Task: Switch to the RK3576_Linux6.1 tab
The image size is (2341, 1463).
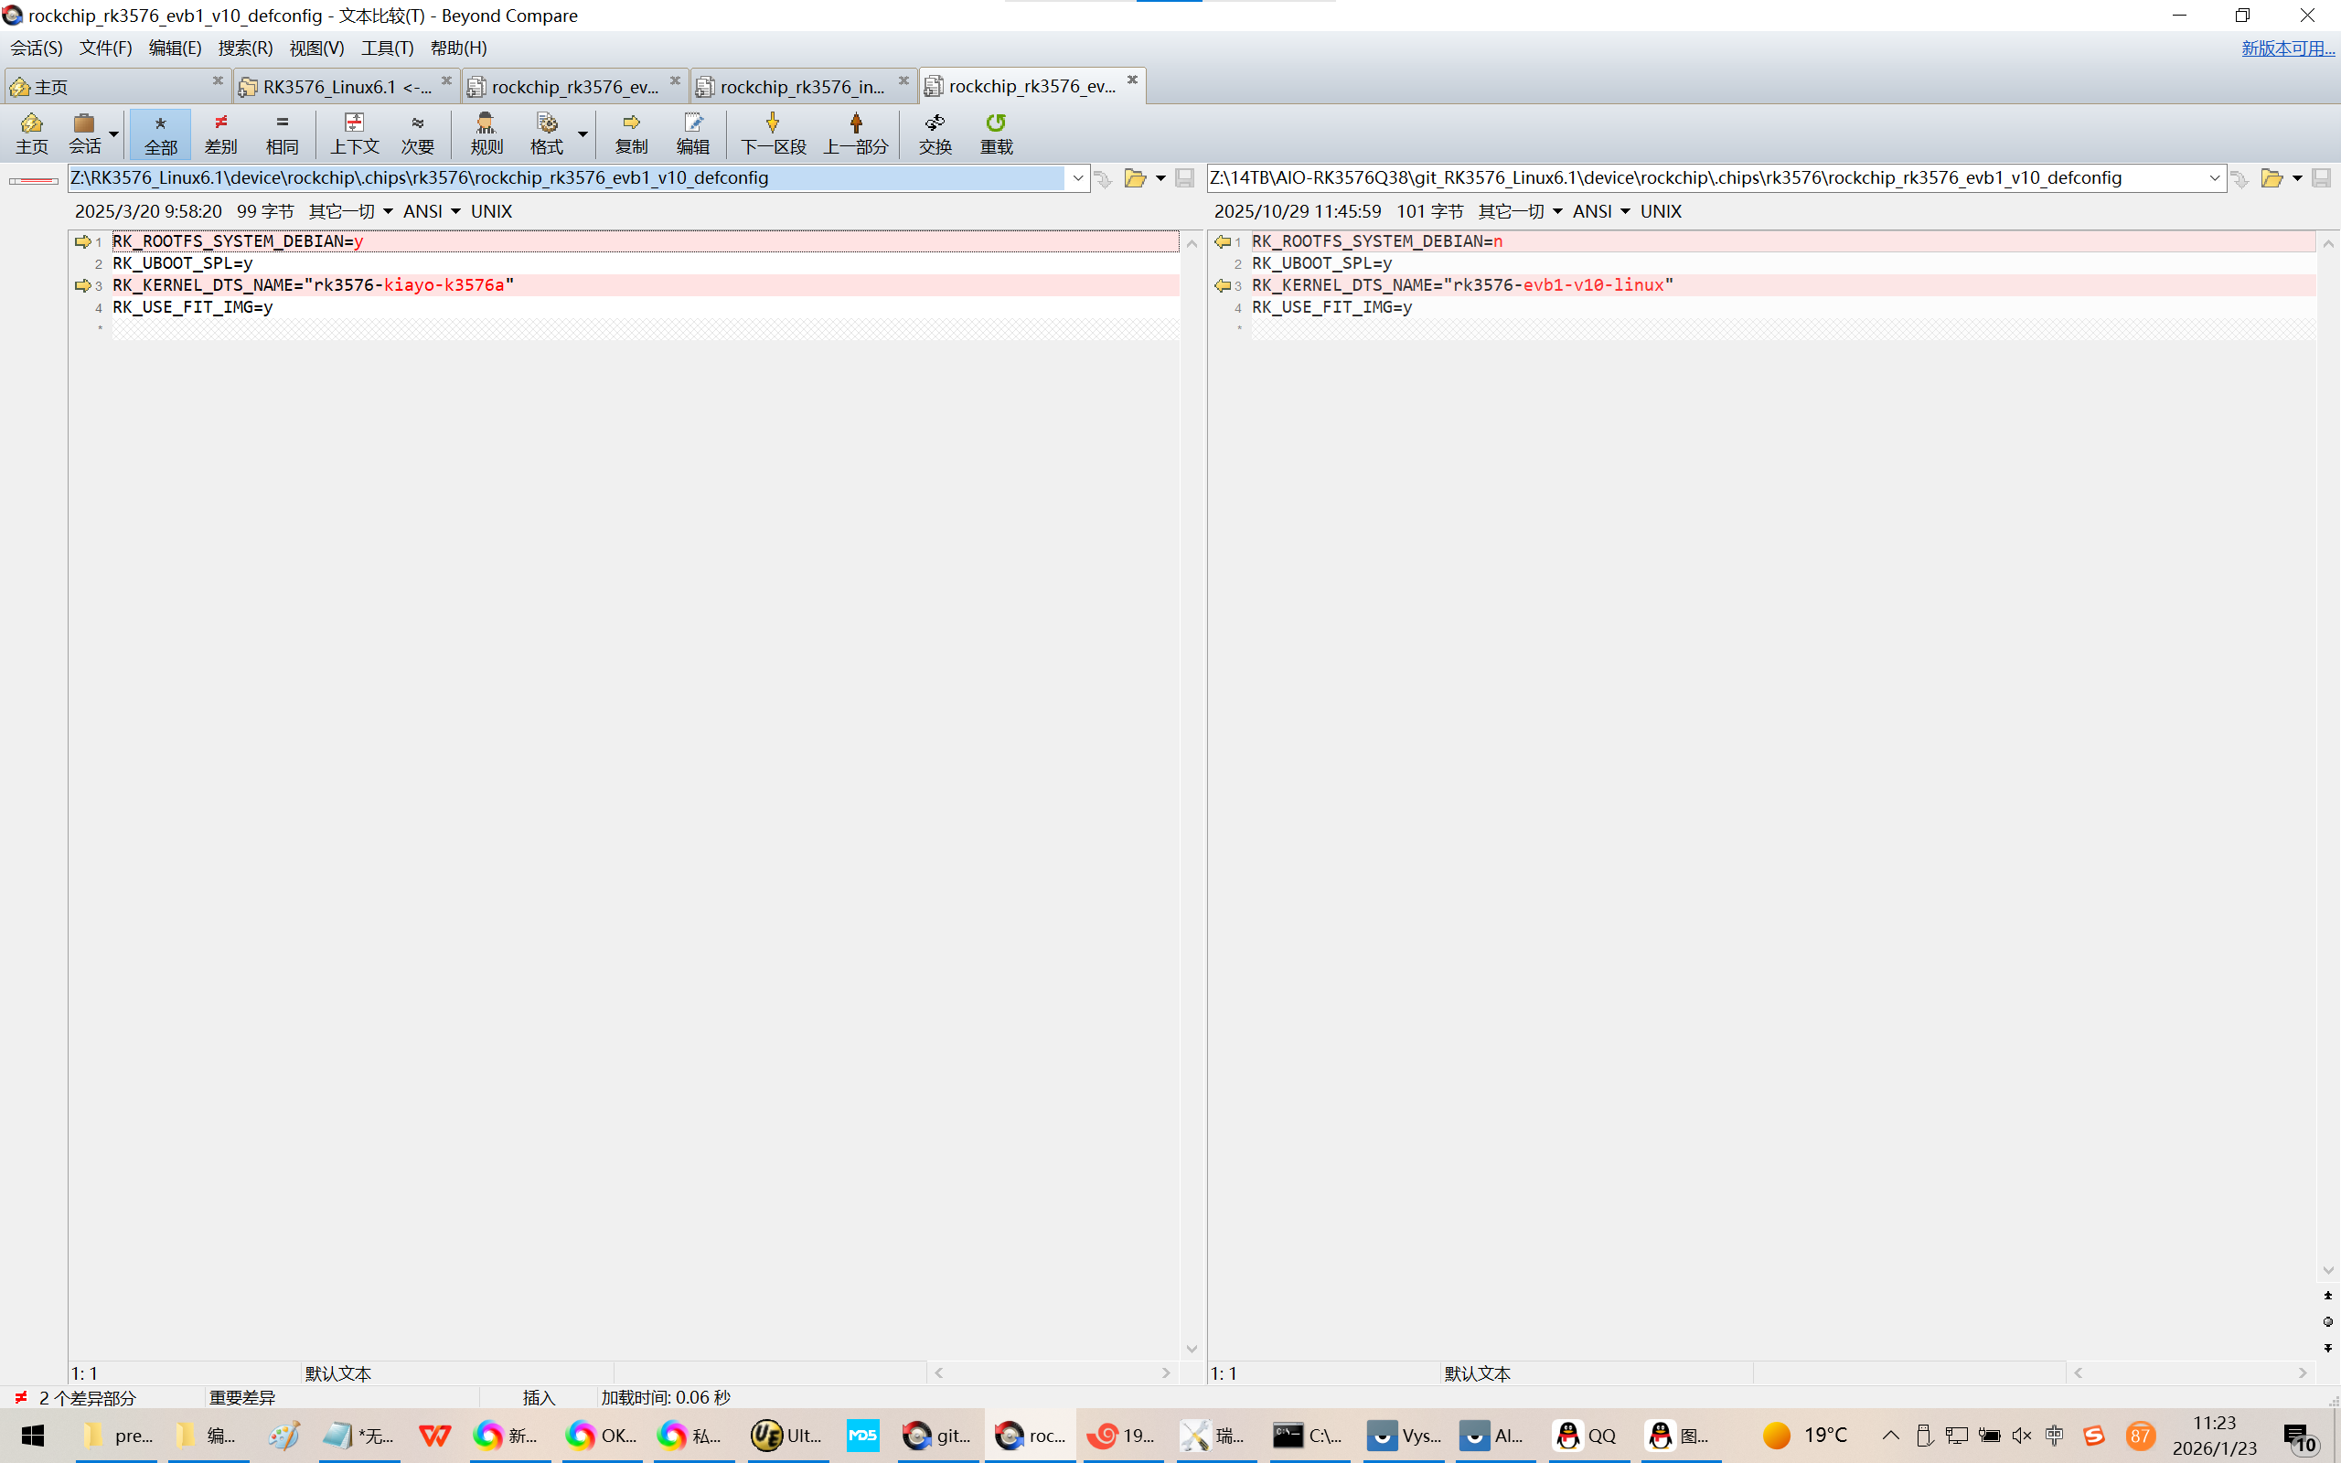Action: pos(344,87)
